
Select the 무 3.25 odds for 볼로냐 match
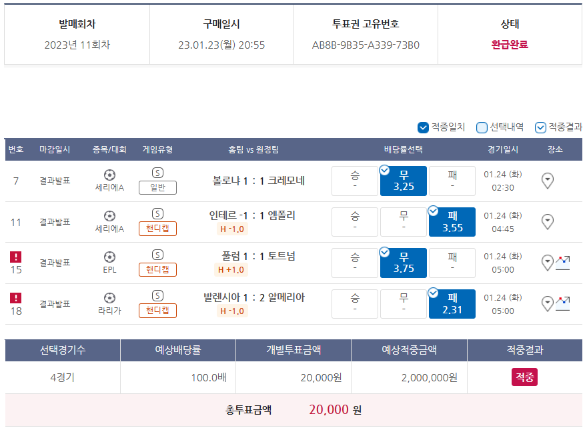click(x=404, y=181)
